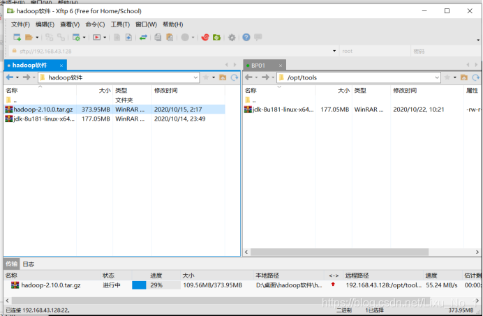This screenshot has width=483, height=316.
Task: Open the dropdown next to the gray circle icon
Action: (193, 38)
